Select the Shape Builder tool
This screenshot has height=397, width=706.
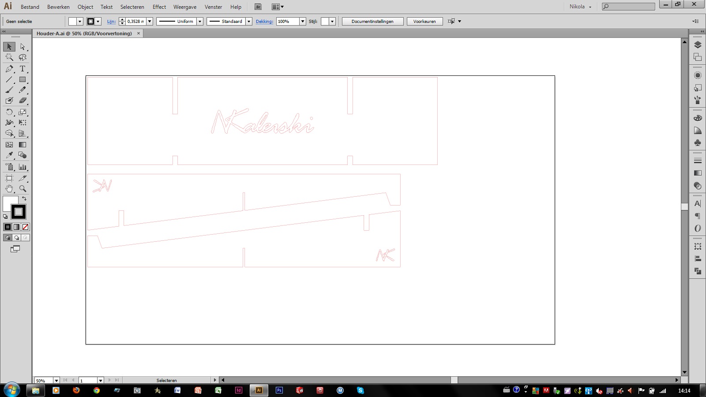pos(9,133)
